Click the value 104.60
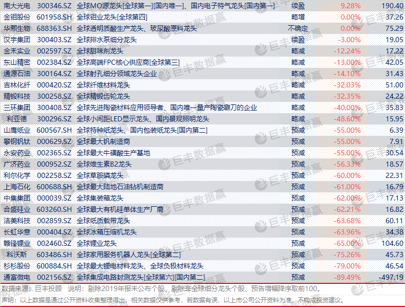This screenshot has width=405, height=307. pos(392,243)
